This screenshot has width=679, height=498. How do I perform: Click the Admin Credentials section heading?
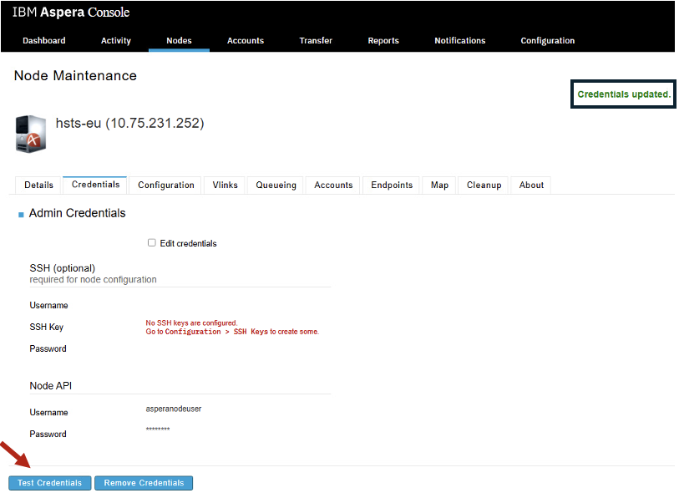[x=77, y=213]
